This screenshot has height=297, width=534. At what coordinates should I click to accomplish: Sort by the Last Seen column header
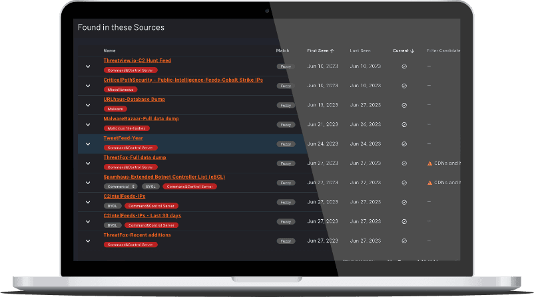tap(360, 50)
